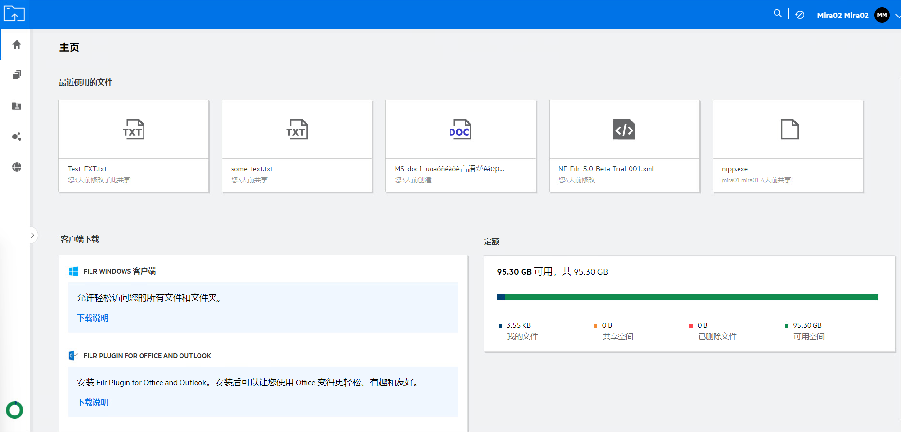
Task: Click the green quota usage bar
Action: [x=691, y=297]
